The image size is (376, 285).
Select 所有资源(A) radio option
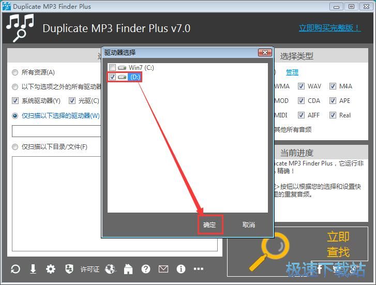coord(15,72)
